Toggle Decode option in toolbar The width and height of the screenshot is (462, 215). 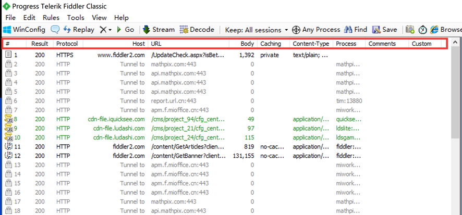pyautogui.click(x=197, y=30)
